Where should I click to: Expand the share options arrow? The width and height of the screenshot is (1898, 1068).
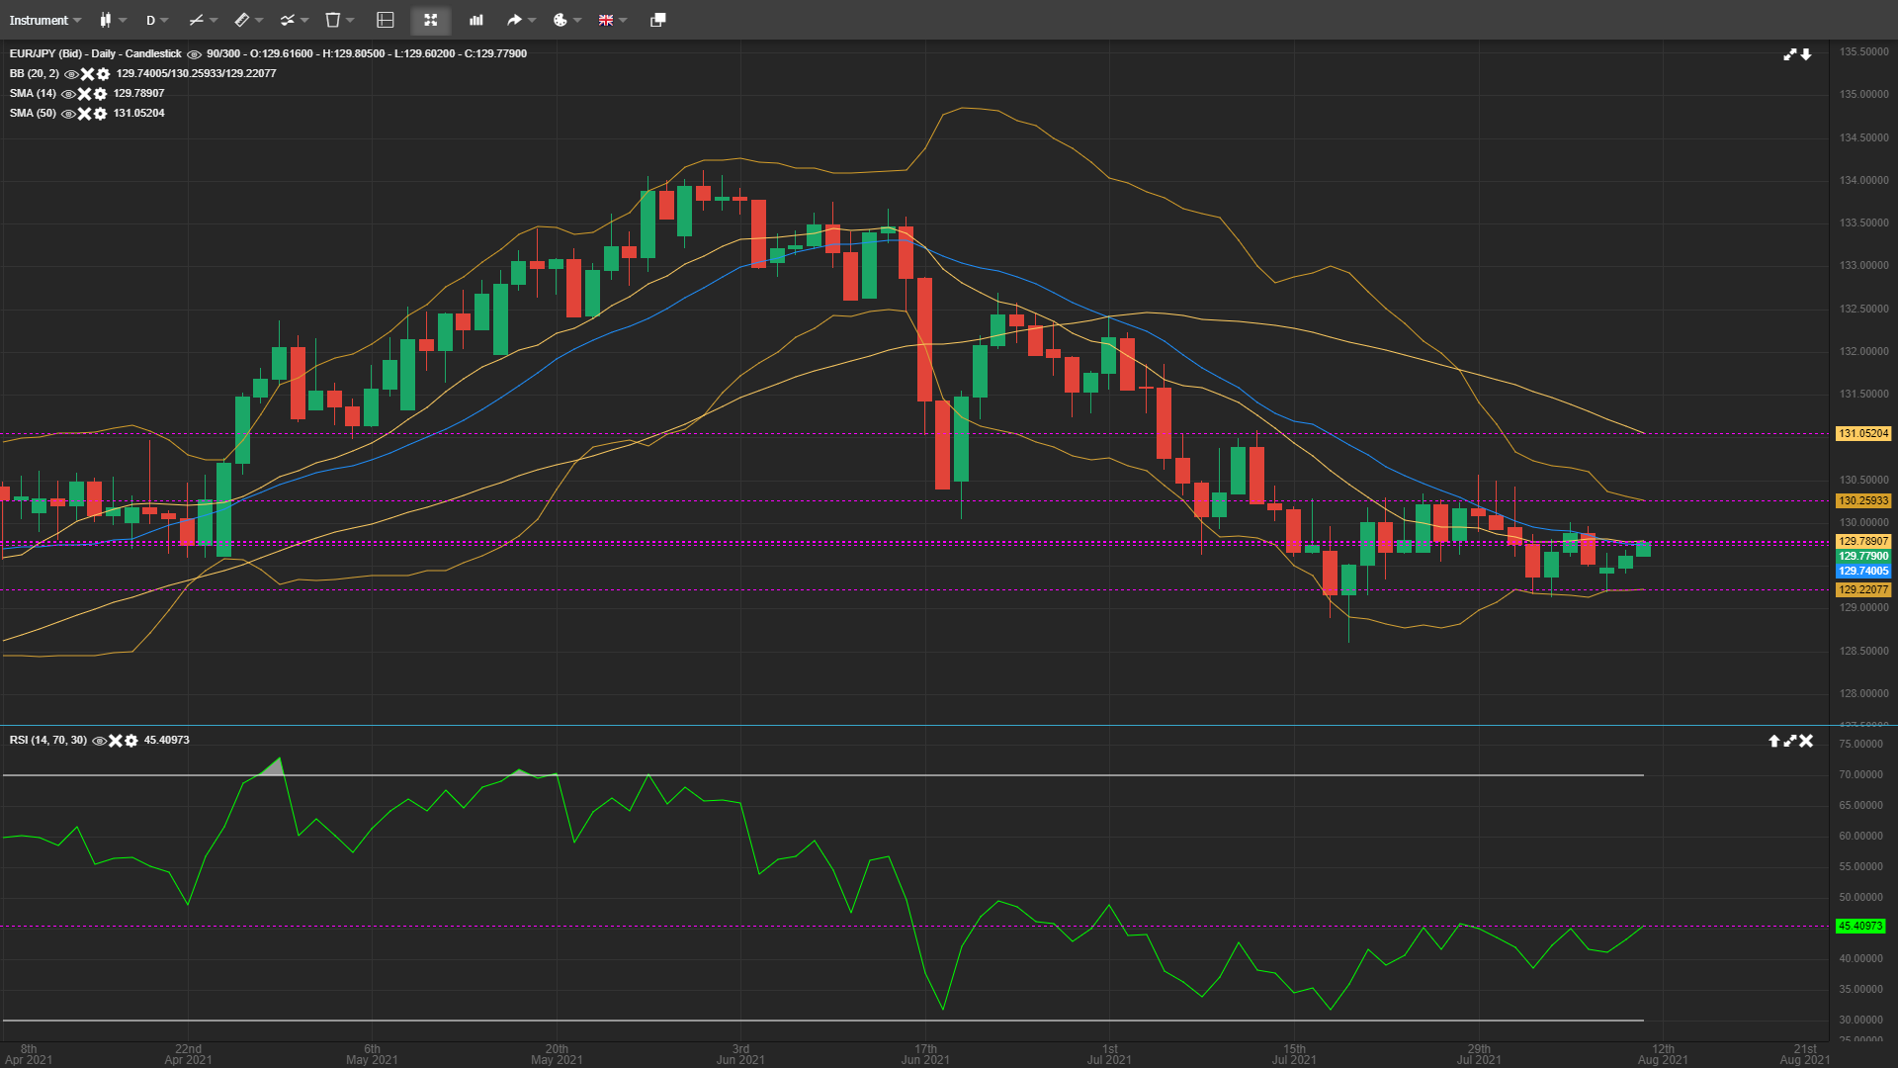[x=532, y=20]
